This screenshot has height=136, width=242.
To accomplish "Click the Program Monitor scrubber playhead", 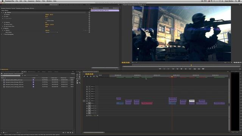I will [191, 65].
